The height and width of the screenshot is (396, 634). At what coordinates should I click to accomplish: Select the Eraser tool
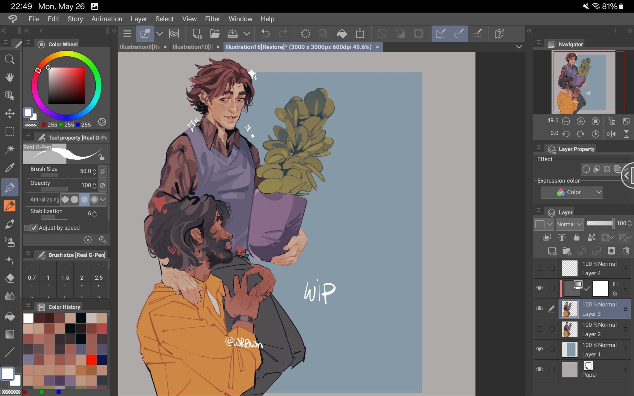(10, 278)
